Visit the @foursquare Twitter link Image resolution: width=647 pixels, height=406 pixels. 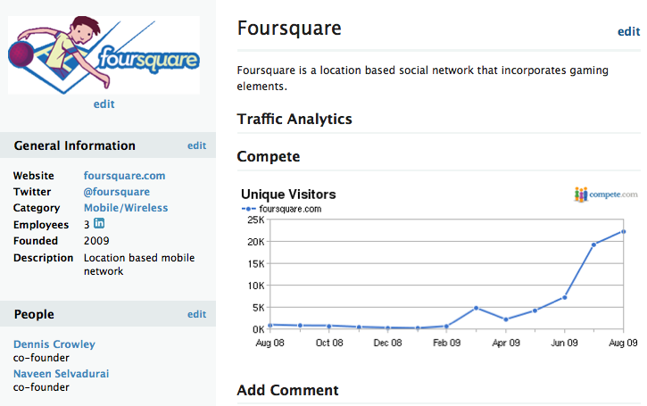click(x=116, y=192)
